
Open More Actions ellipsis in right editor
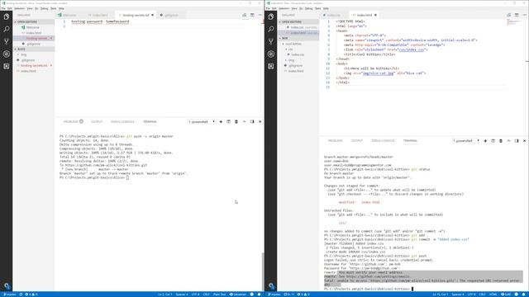coord(524,15)
